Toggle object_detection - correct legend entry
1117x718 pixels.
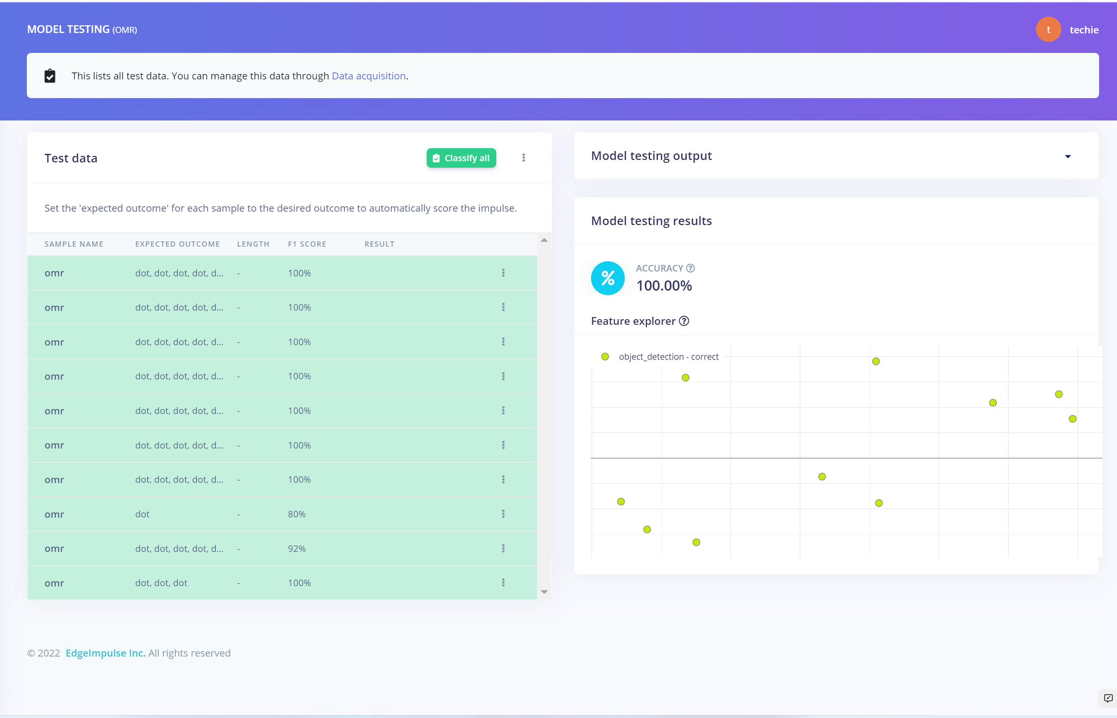[660, 357]
